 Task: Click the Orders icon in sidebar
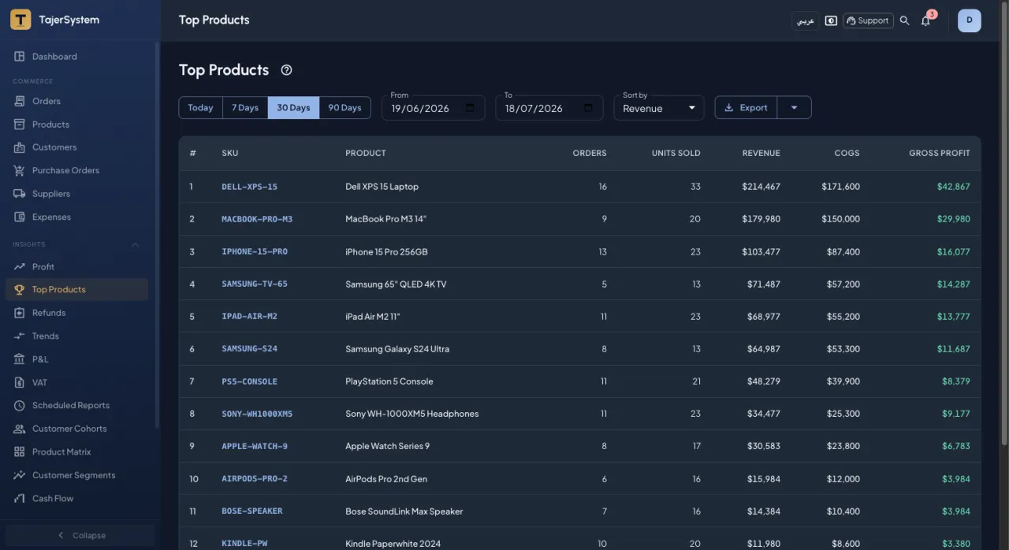(19, 101)
